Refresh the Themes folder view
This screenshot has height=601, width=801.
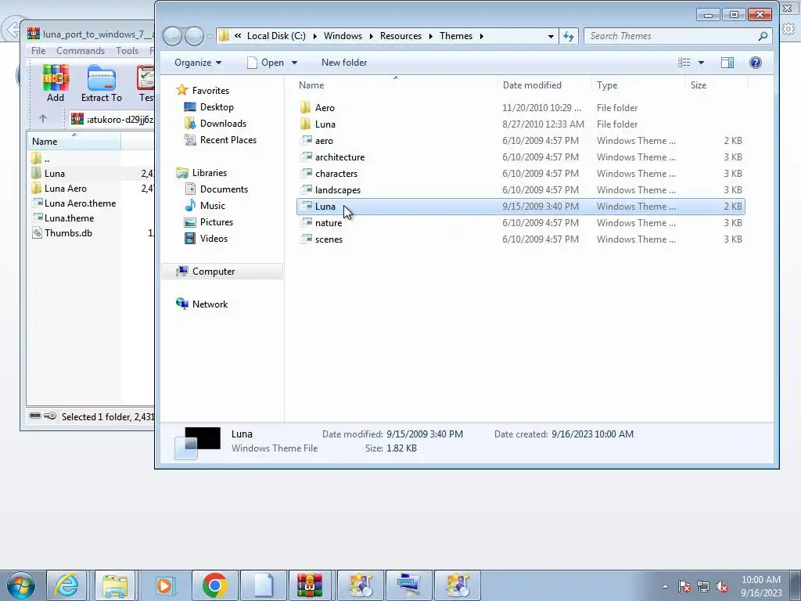(568, 36)
